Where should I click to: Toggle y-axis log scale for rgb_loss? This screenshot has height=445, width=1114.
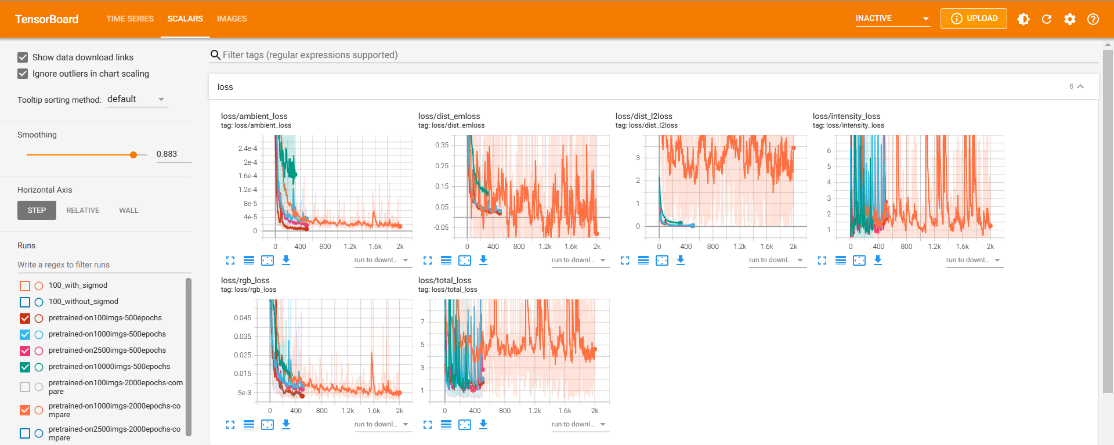click(x=249, y=425)
